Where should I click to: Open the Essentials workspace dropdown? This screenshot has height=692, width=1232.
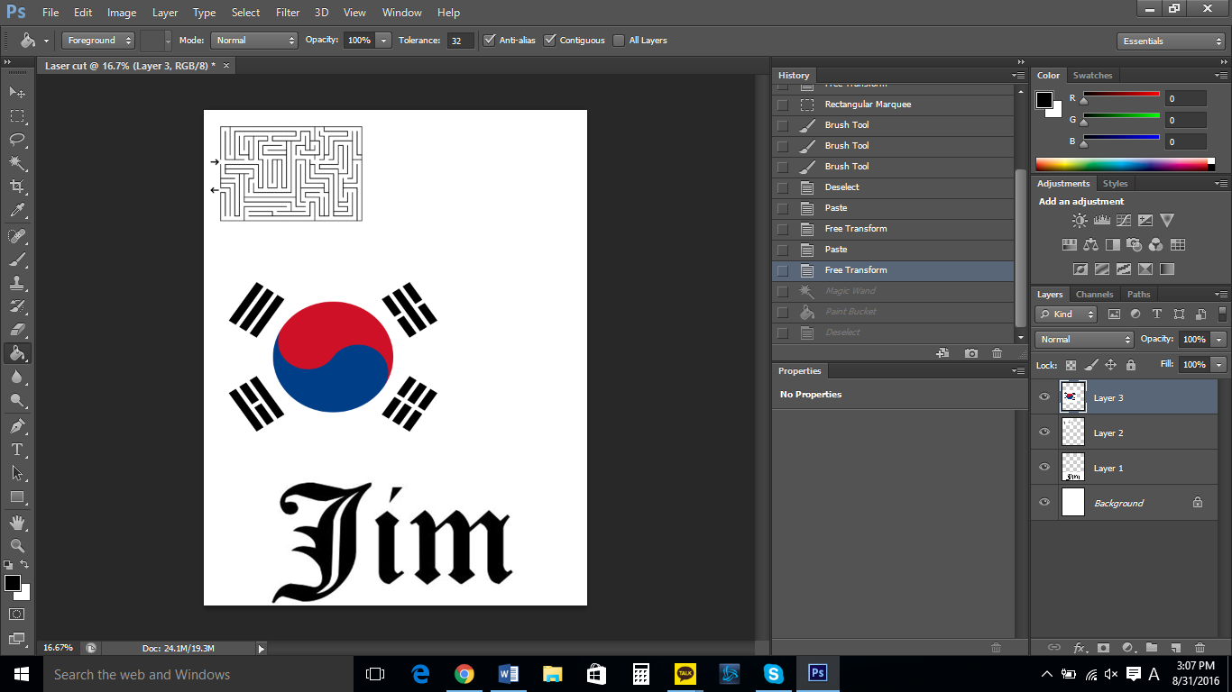[x=1170, y=41]
